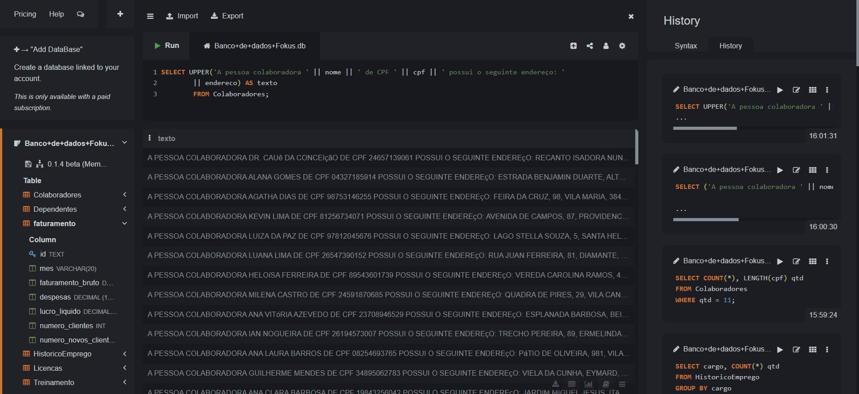Open the texto column options menu
This screenshot has height=394, width=859.
[x=150, y=138]
